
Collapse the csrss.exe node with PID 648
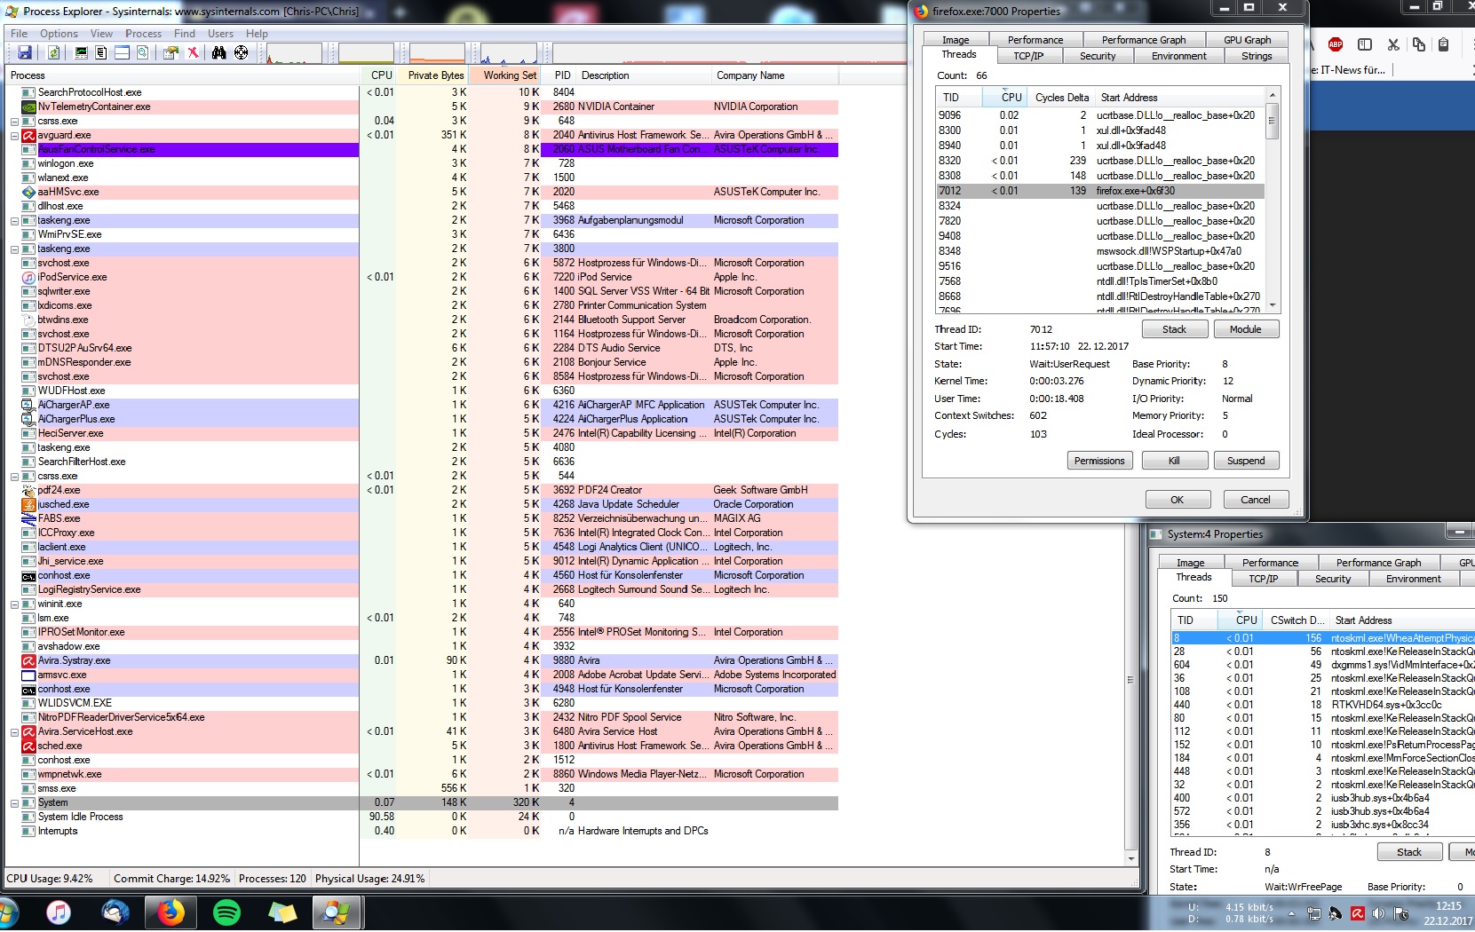(14, 122)
